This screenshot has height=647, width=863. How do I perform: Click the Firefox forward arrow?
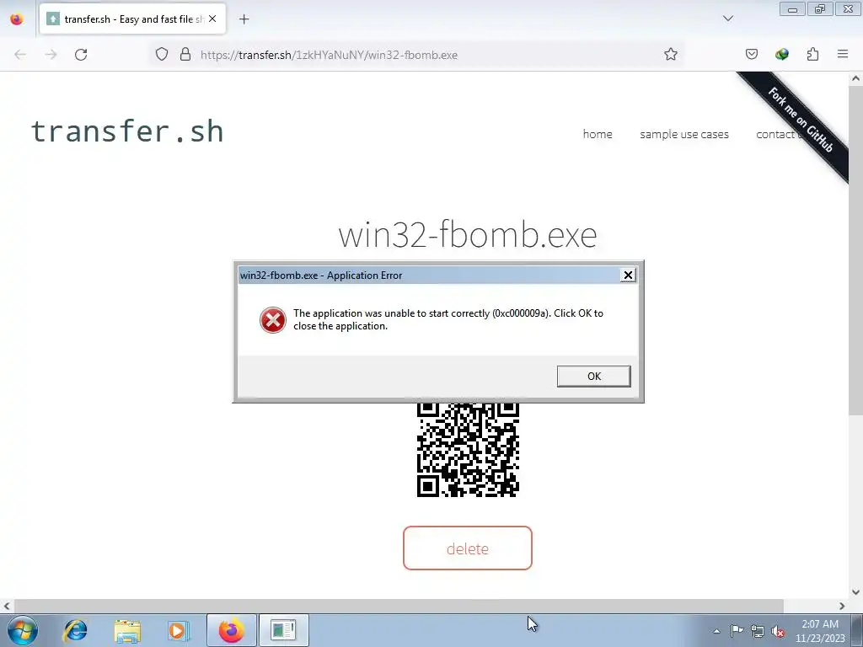pos(51,55)
